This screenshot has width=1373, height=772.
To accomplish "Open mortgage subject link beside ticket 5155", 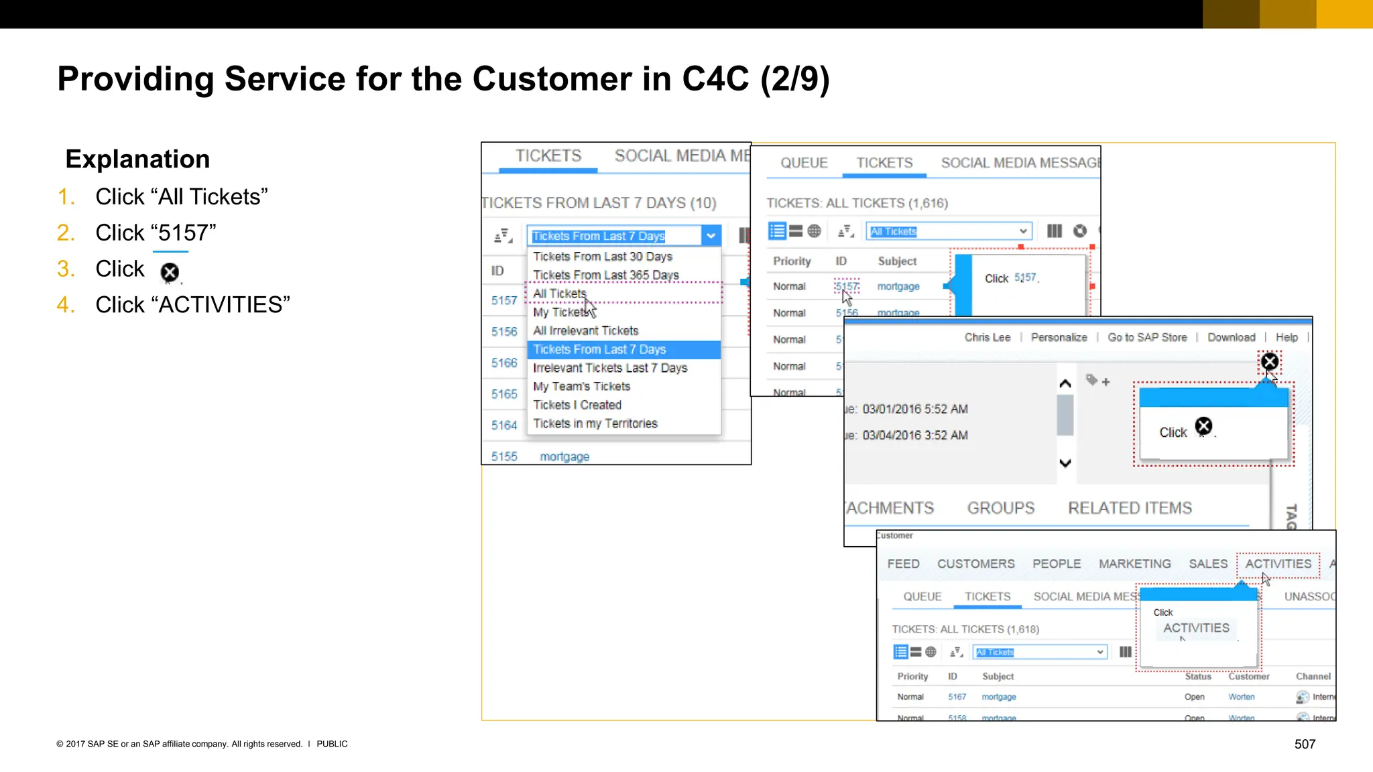I will coord(564,456).
